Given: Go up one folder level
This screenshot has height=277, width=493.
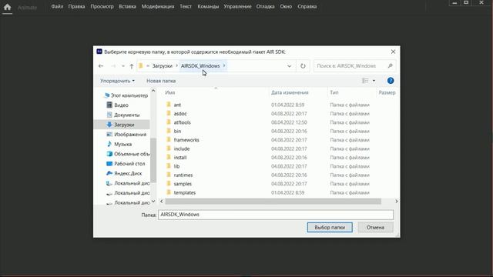Looking at the screenshot, I should (x=132, y=66).
